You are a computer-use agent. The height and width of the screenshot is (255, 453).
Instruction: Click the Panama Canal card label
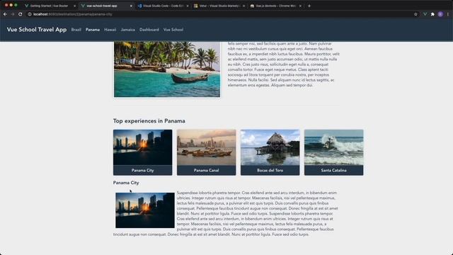(x=206, y=170)
